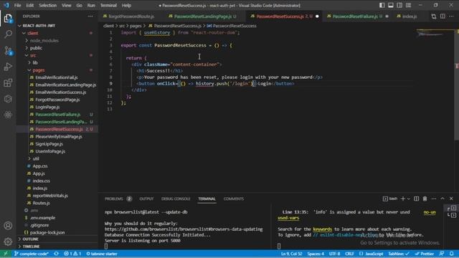Click the editor minimap overview

tap(435, 33)
